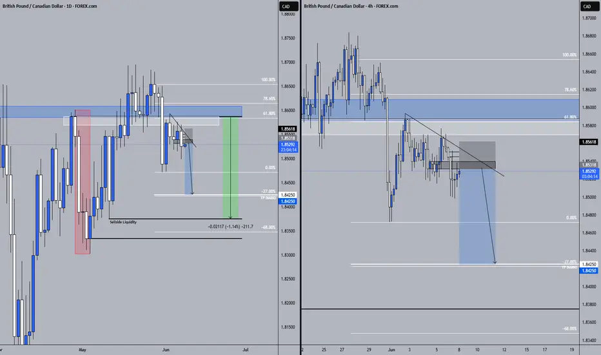Image resolution: width=601 pixels, height=355 pixels.
Task: Click the '100.00%' Fibonacci label on the 1D chart
Action: pyautogui.click(x=268, y=80)
